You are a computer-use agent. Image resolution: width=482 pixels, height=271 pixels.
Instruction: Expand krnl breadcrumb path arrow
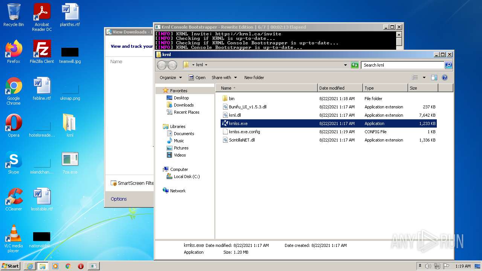coord(206,65)
